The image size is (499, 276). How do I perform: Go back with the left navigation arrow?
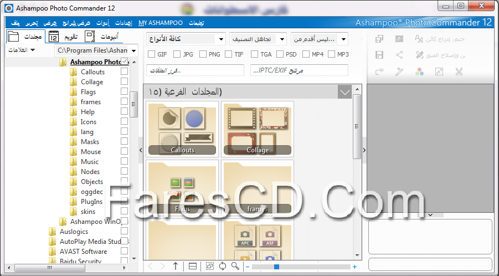click(x=151, y=266)
